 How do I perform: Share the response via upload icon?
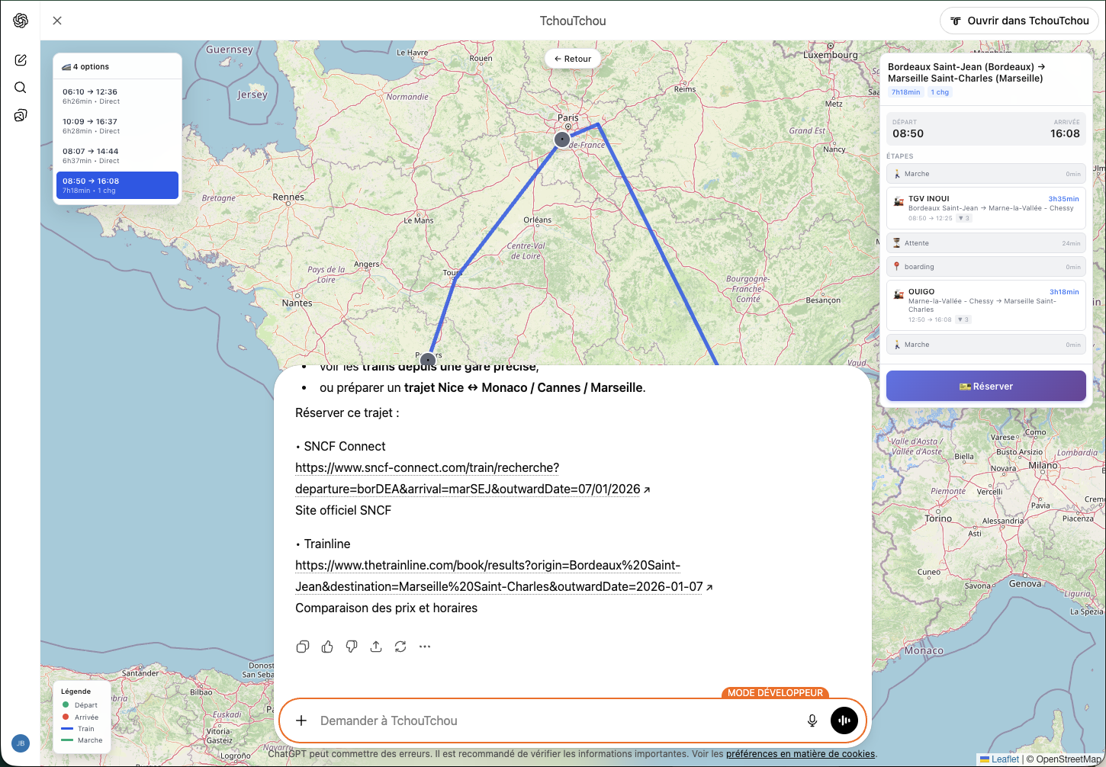pyautogui.click(x=376, y=647)
